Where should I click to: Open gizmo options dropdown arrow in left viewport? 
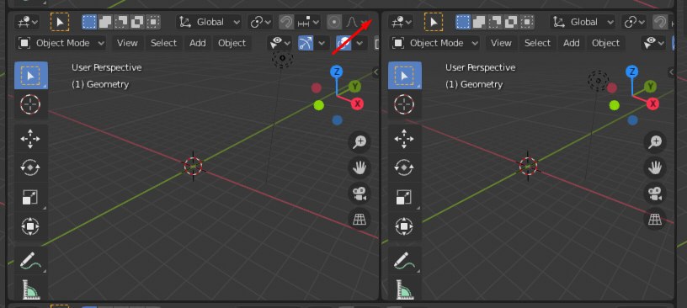(322, 43)
